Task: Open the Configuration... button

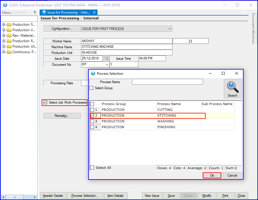Action: click(62, 29)
